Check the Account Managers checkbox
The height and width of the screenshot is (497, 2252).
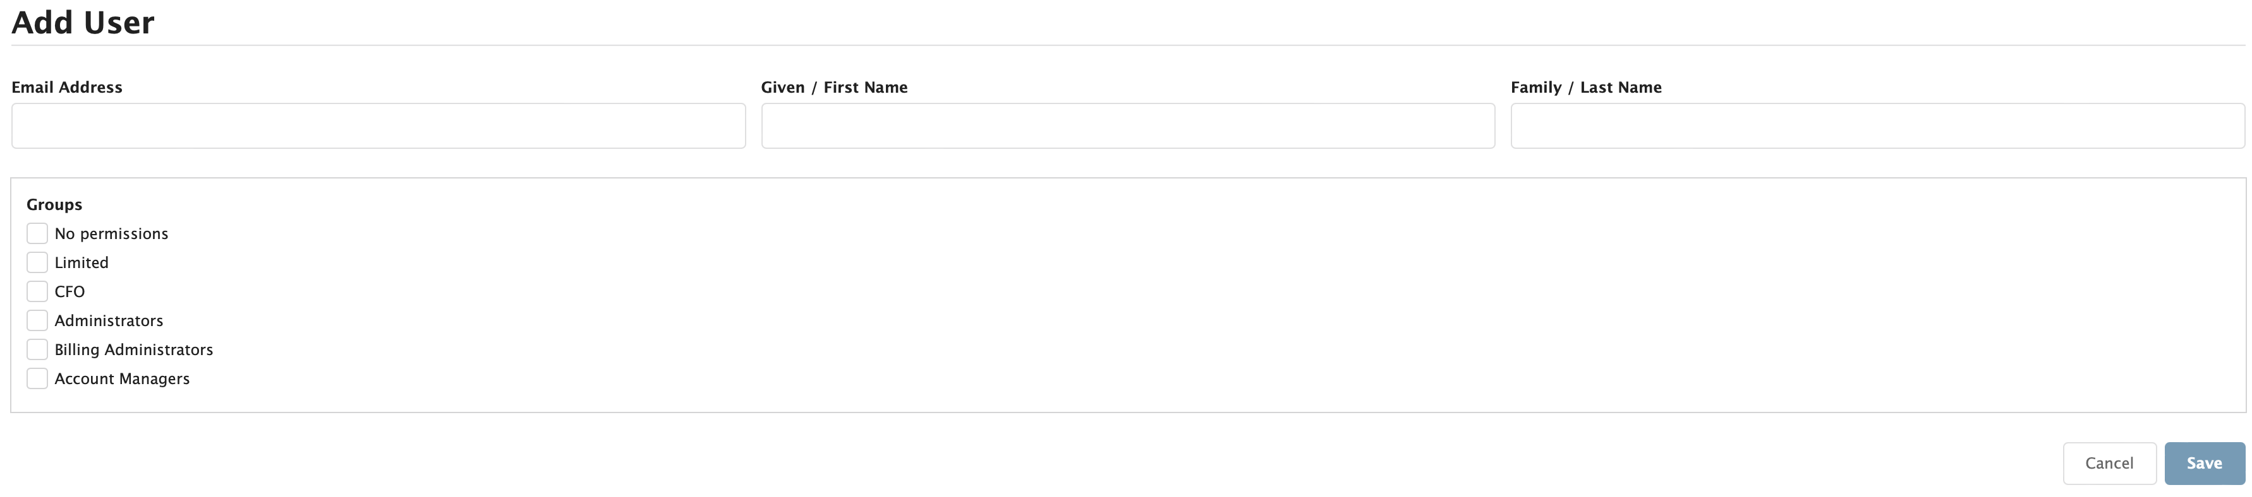(x=37, y=378)
